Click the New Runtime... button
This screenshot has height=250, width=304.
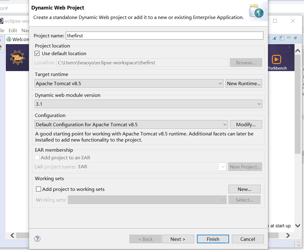[244, 83]
